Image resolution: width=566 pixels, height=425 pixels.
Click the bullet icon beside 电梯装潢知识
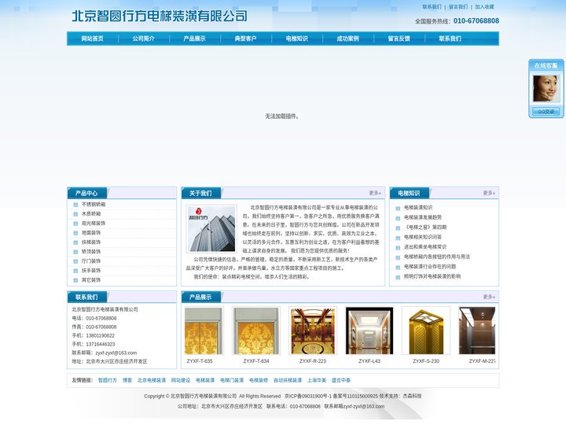pyautogui.click(x=398, y=209)
